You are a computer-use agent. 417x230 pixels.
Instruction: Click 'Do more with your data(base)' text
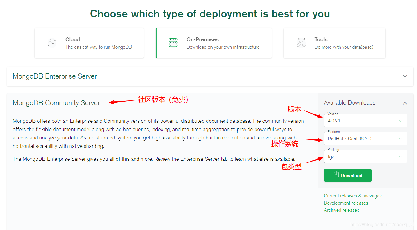[344, 47]
